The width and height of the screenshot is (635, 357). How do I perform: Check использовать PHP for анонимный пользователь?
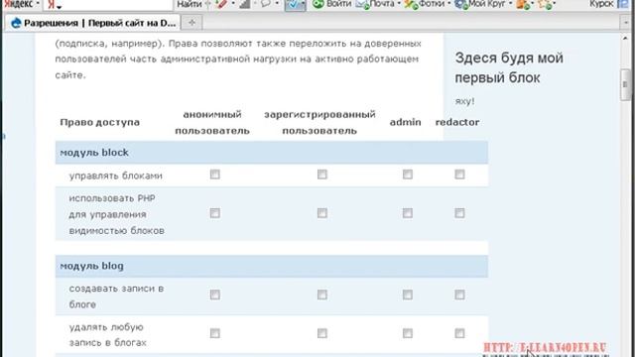pos(215,213)
